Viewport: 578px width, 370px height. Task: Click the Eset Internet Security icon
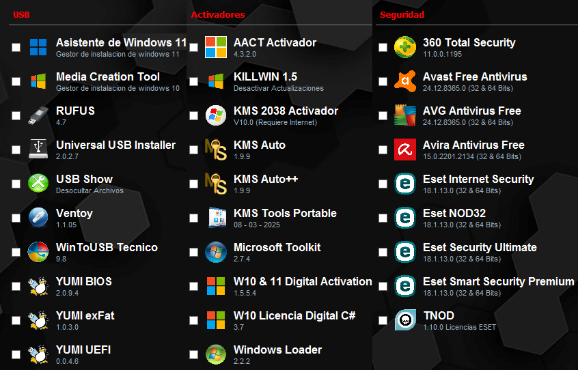[404, 184]
